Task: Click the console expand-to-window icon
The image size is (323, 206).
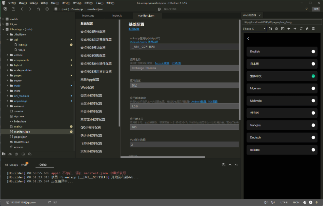Action: coord(224,165)
